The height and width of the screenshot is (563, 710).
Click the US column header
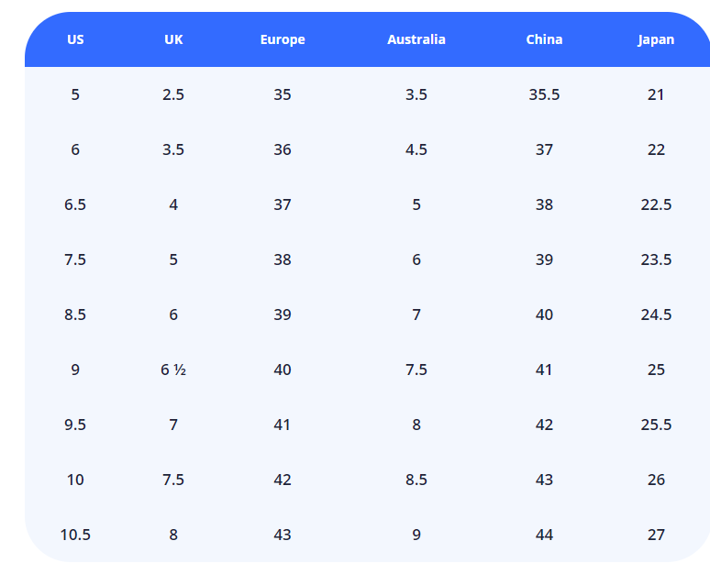[75, 39]
